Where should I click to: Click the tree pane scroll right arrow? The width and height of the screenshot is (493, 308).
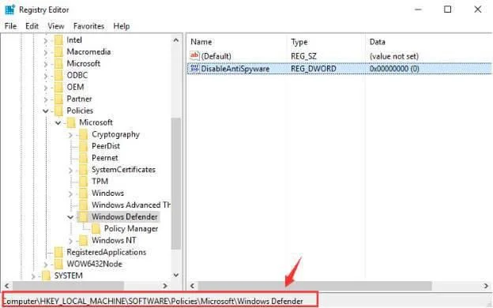165,286
